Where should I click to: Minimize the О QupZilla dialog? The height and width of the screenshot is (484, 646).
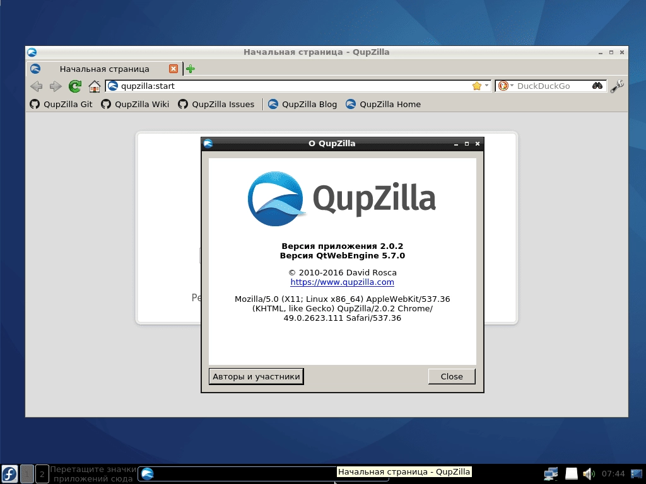[456, 144]
